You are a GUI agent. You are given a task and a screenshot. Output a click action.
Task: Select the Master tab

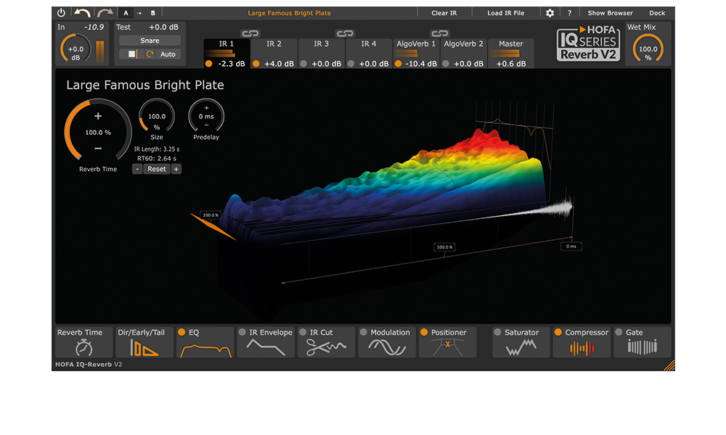pos(510,54)
